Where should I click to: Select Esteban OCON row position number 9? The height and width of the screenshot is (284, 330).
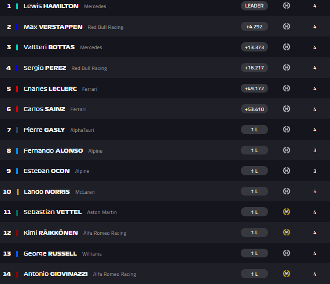tap(9, 171)
